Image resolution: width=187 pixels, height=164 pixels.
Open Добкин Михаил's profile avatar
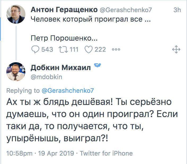pos(16,71)
